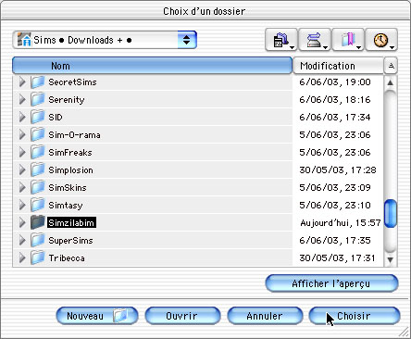Click the scrollbar down arrow
This screenshot has width=411, height=339.
(391, 259)
